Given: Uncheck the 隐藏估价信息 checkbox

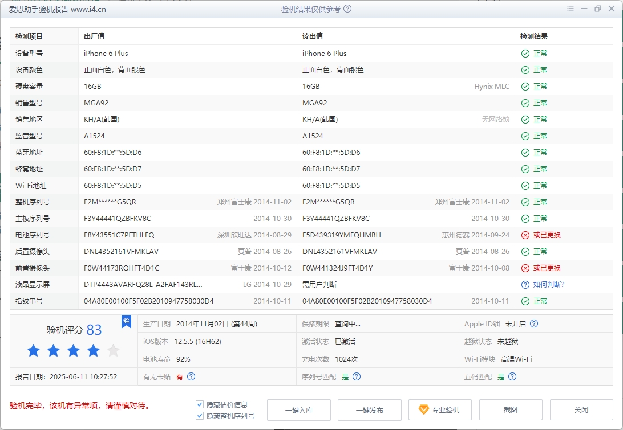Looking at the screenshot, I should click(200, 404).
